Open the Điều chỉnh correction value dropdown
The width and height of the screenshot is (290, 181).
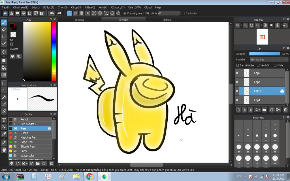(169, 13)
